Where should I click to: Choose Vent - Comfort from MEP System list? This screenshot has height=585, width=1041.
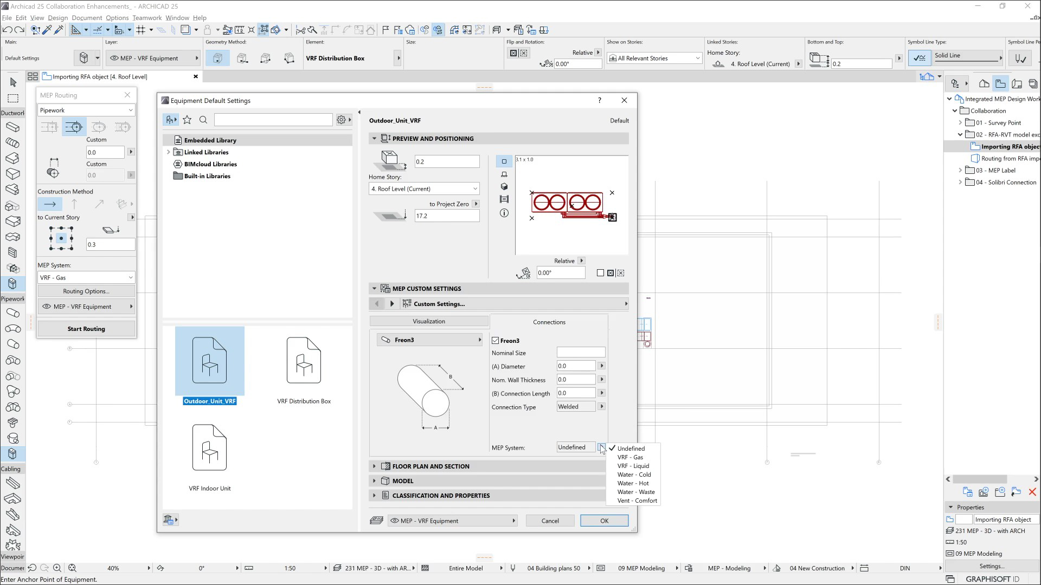637,500
